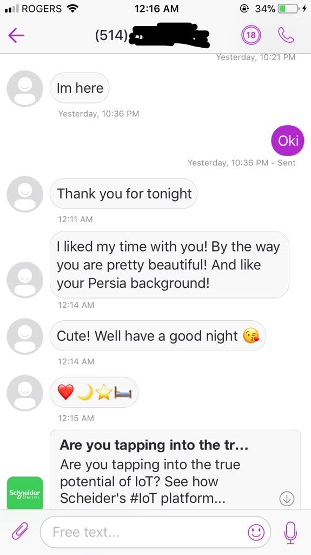Tap the (514) phone number header
Image resolution: width=311 pixels, height=555 pixels.
click(152, 35)
